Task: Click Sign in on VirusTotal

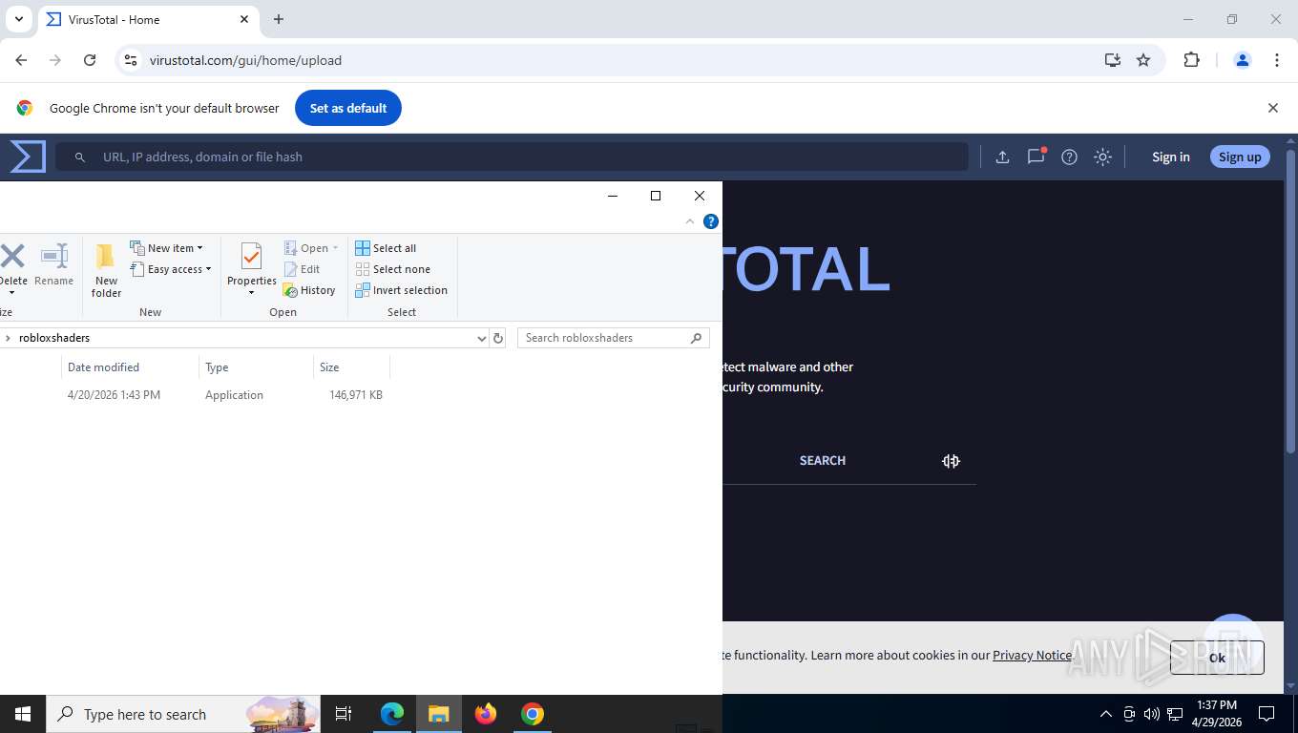Action: (x=1170, y=157)
